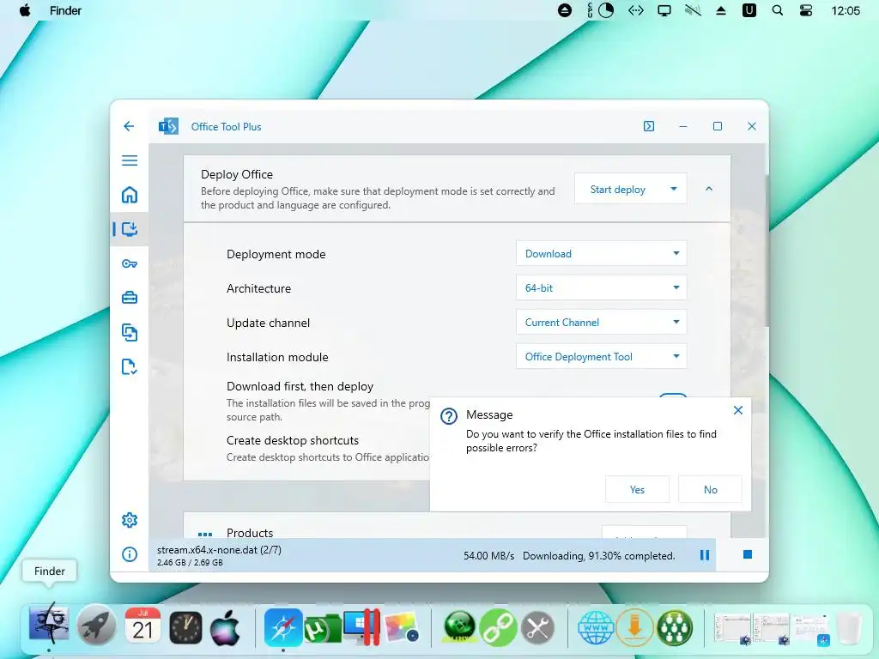879x659 pixels.
Task: Open the wrench and screwdriver tool in Dock
Action: (x=537, y=627)
